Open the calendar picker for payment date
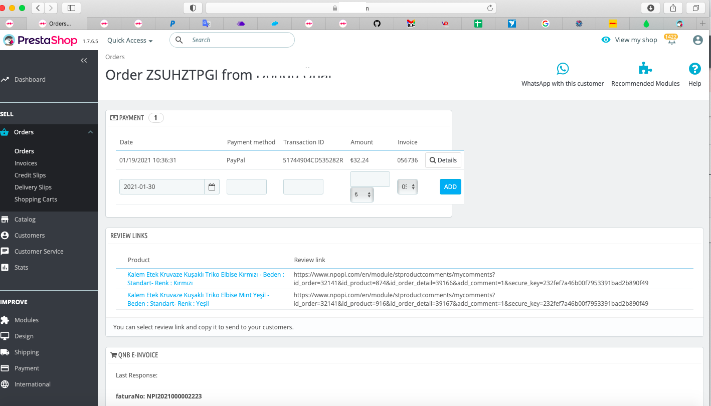Screen dimensions: 711x406 point(212,187)
